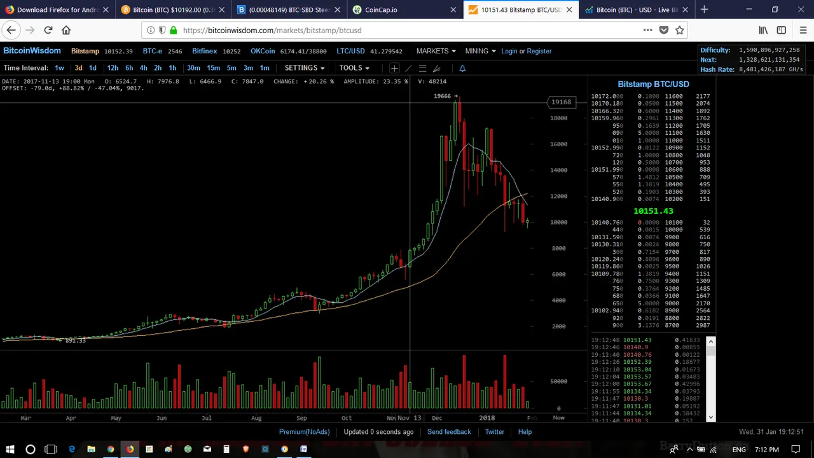Select the Bitfinex market link
814x458 pixels.
pyautogui.click(x=204, y=51)
